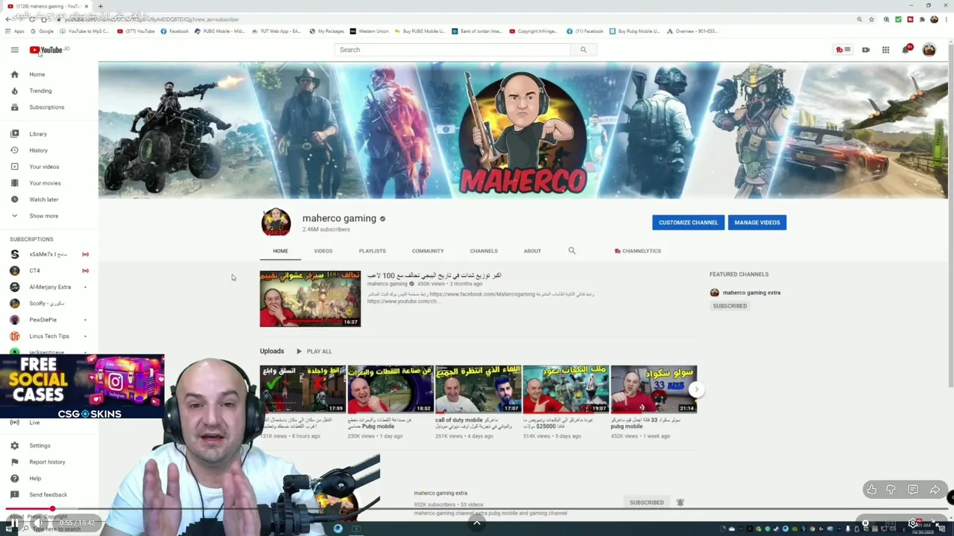Open the 17:59 upload thumbnail
This screenshot has width=954, height=536.
tap(303, 389)
